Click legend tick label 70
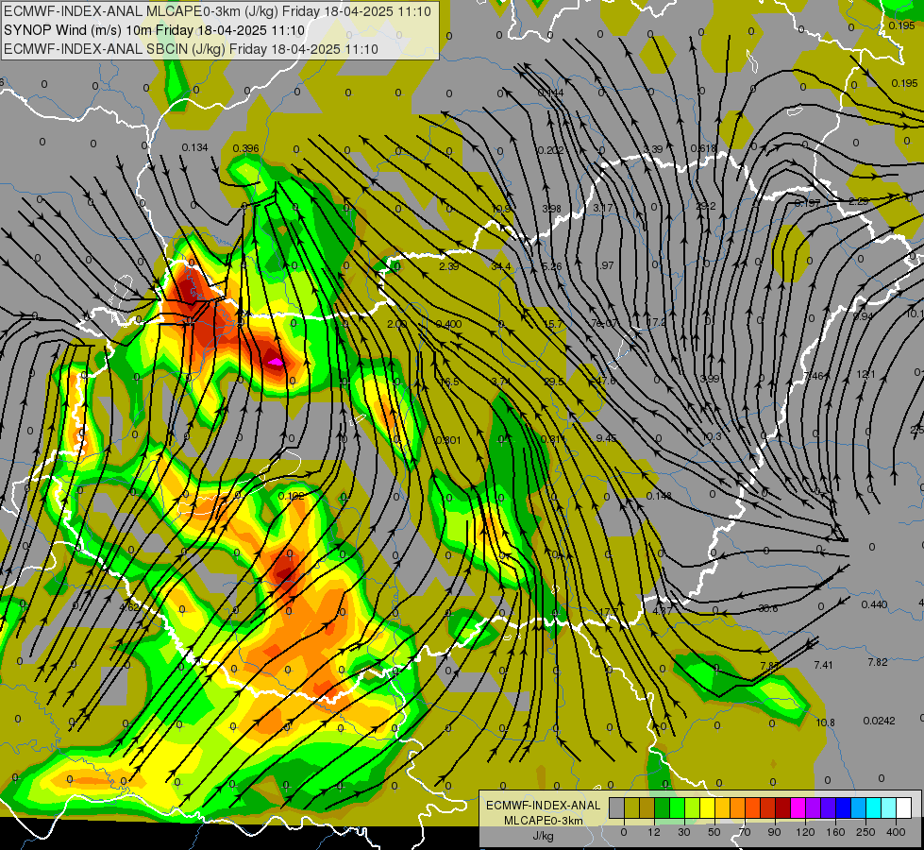Image resolution: width=924 pixels, height=850 pixels. 745,832
